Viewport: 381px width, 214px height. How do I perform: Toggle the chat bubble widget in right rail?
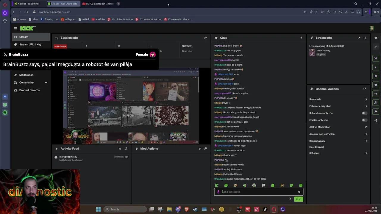tap(376, 85)
